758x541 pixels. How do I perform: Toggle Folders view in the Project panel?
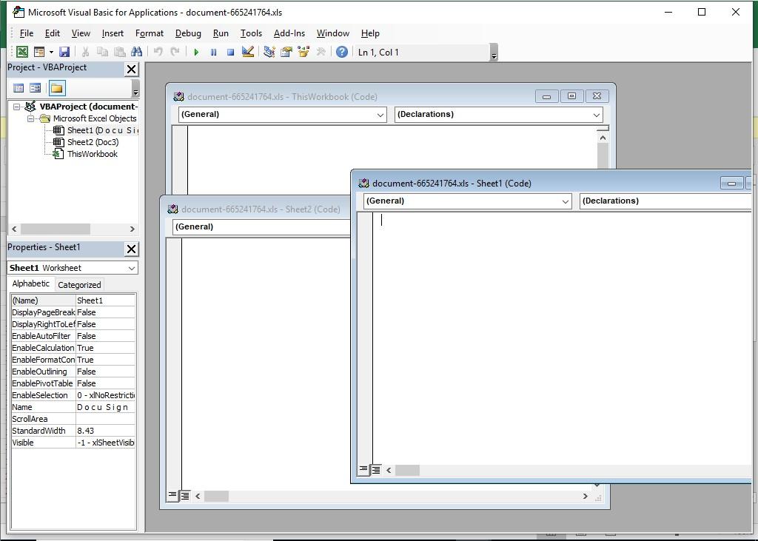57,88
